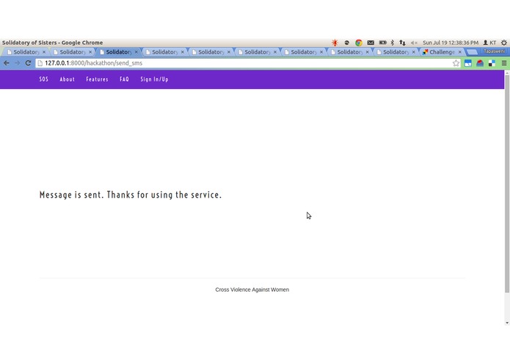The height and width of the screenshot is (363, 510).
Task: Click the red and blue extension icon
Action: point(480,63)
